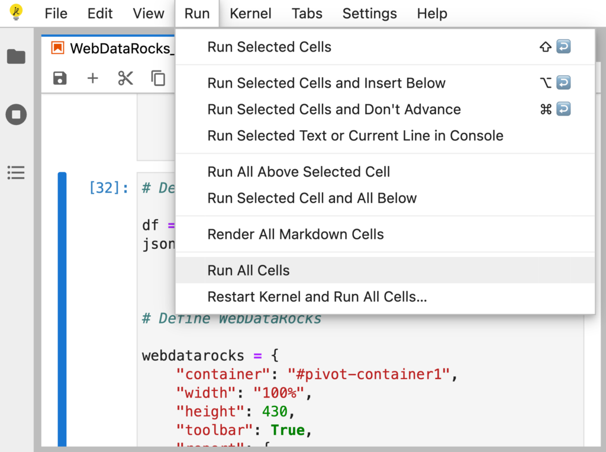Open the running kernels sidebar icon
606x452 pixels.
(x=16, y=114)
